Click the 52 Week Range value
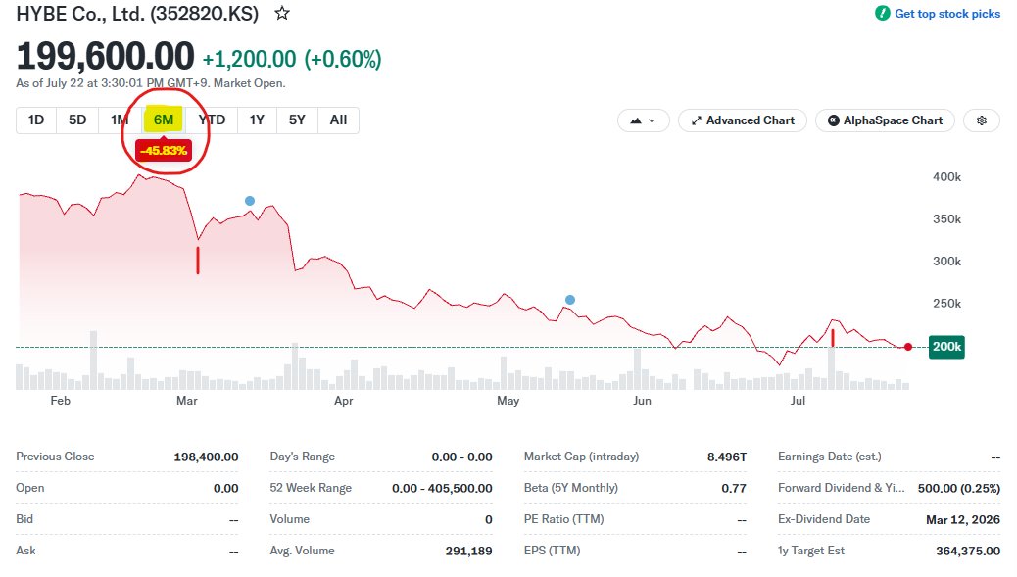Screen dimensions: 1017x577 [x=442, y=488]
